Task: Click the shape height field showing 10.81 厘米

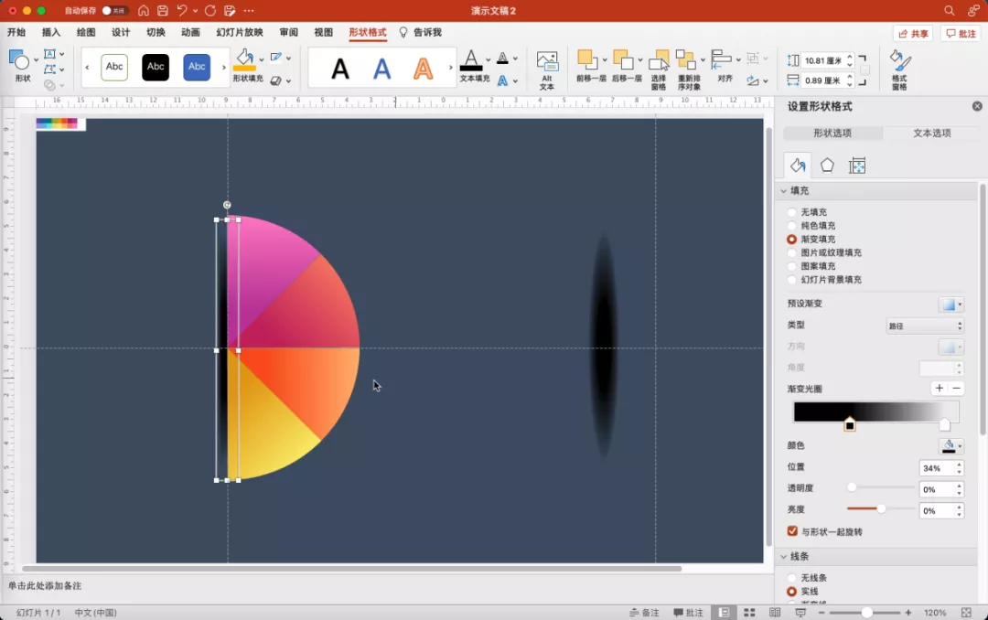Action: point(823,60)
